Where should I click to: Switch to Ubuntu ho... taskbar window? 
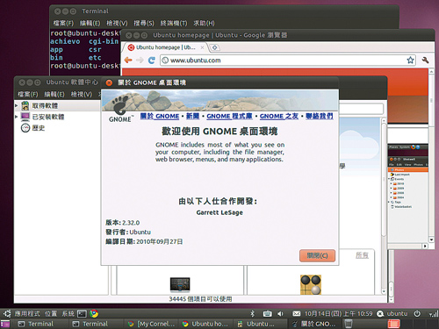[x=205, y=324]
